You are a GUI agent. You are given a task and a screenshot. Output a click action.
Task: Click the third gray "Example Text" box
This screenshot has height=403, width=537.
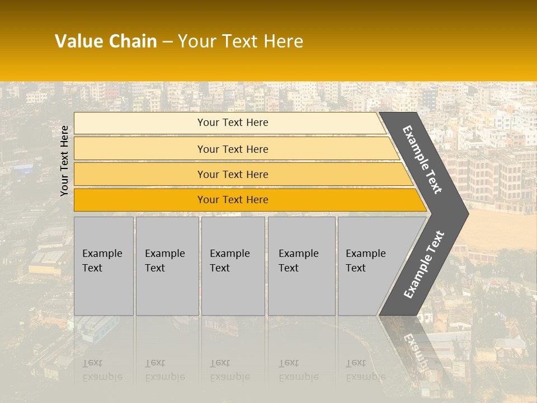pos(233,266)
